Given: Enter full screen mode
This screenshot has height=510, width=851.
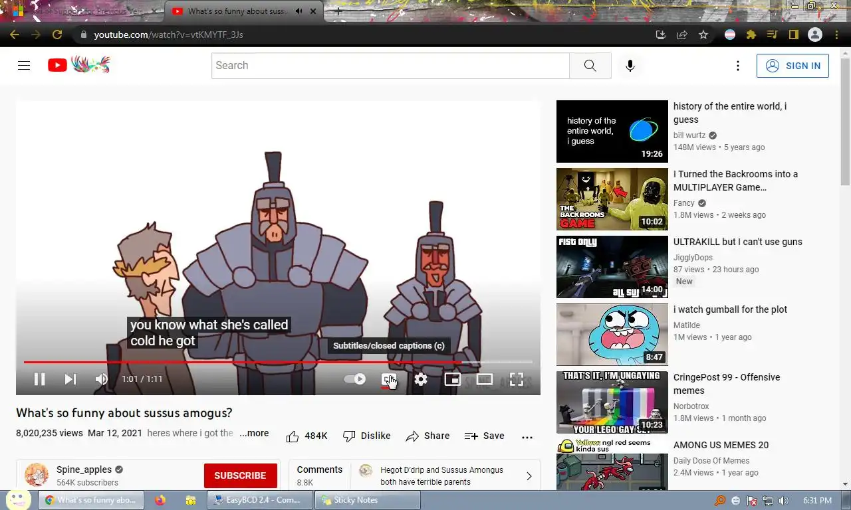Looking at the screenshot, I should (517, 379).
